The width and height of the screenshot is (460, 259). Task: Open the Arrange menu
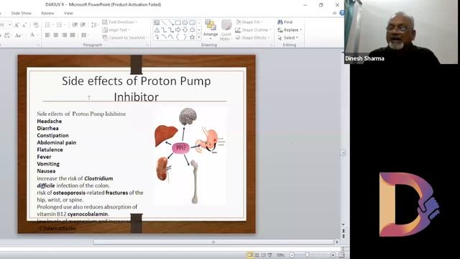point(211,29)
